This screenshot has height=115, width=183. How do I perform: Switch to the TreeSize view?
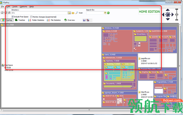pos(20,20)
